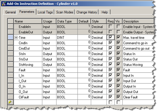Click the 'Clear Fault' description

tap(130, 97)
